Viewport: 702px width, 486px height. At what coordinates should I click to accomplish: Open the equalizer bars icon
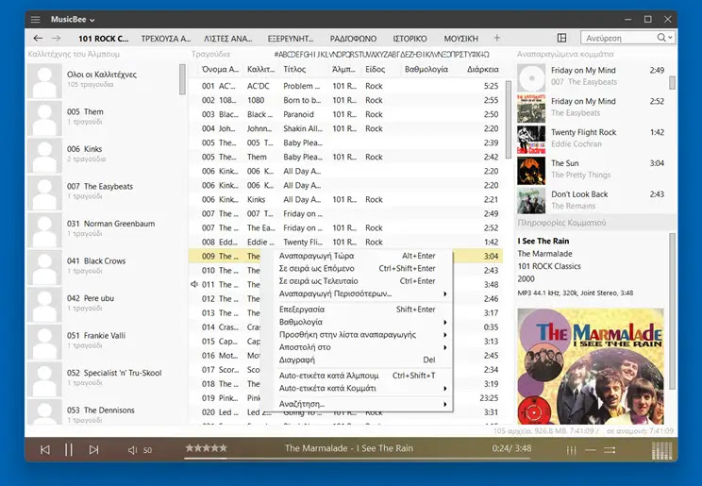point(571,450)
